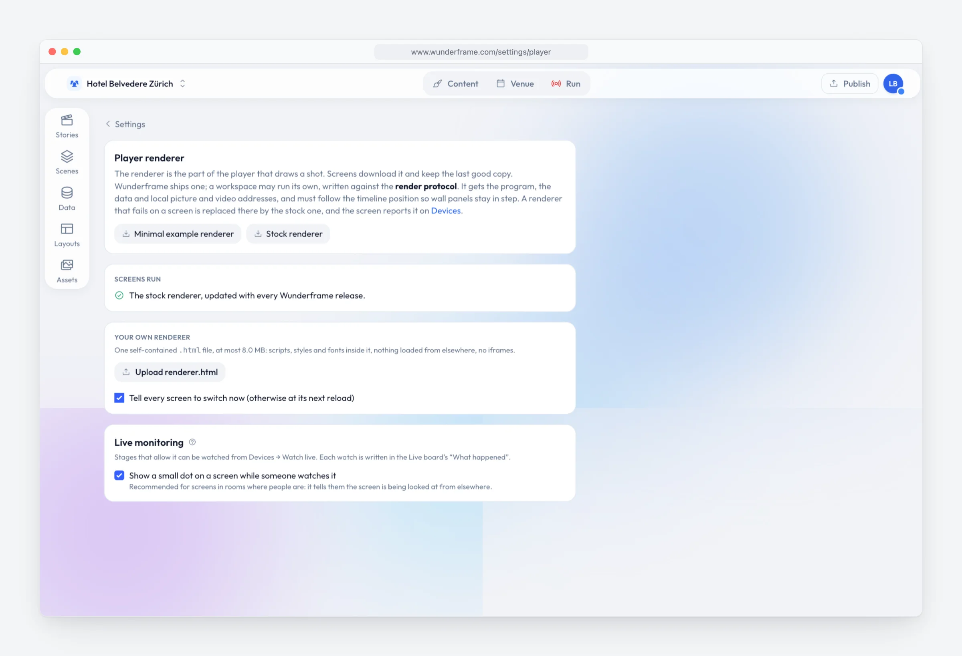The width and height of the screenshot is (962, 656).
Task: Click the macOS yellow minimize window button
Action: (x=65, y=52)
